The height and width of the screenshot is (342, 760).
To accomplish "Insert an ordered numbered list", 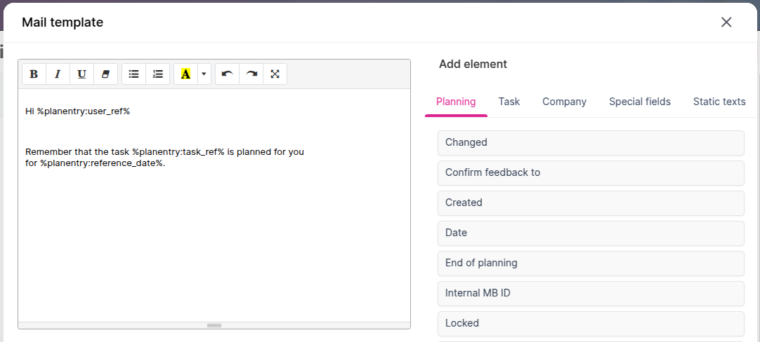I will pyautogui.click(x=157, y=74).
